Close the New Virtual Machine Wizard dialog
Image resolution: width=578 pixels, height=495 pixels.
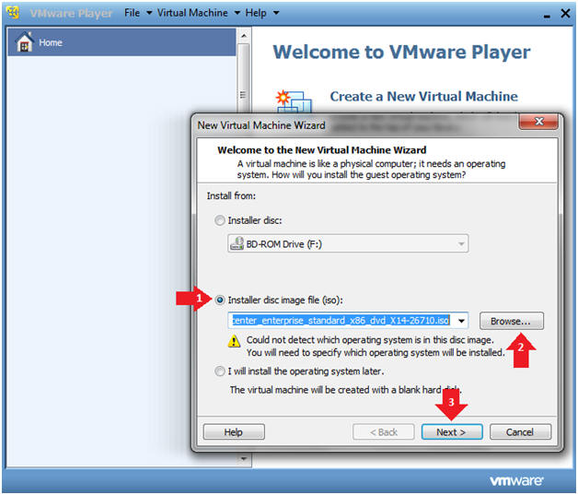pos(538,122)
